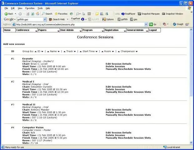
Task: Go back with the Back button
Action: coord(9,14)
